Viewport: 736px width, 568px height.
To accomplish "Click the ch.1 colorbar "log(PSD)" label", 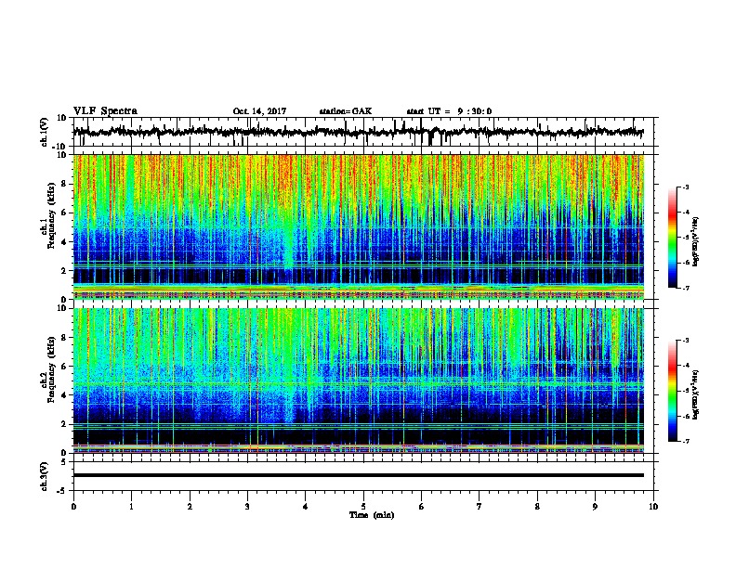I will click(x=696, y=241).
